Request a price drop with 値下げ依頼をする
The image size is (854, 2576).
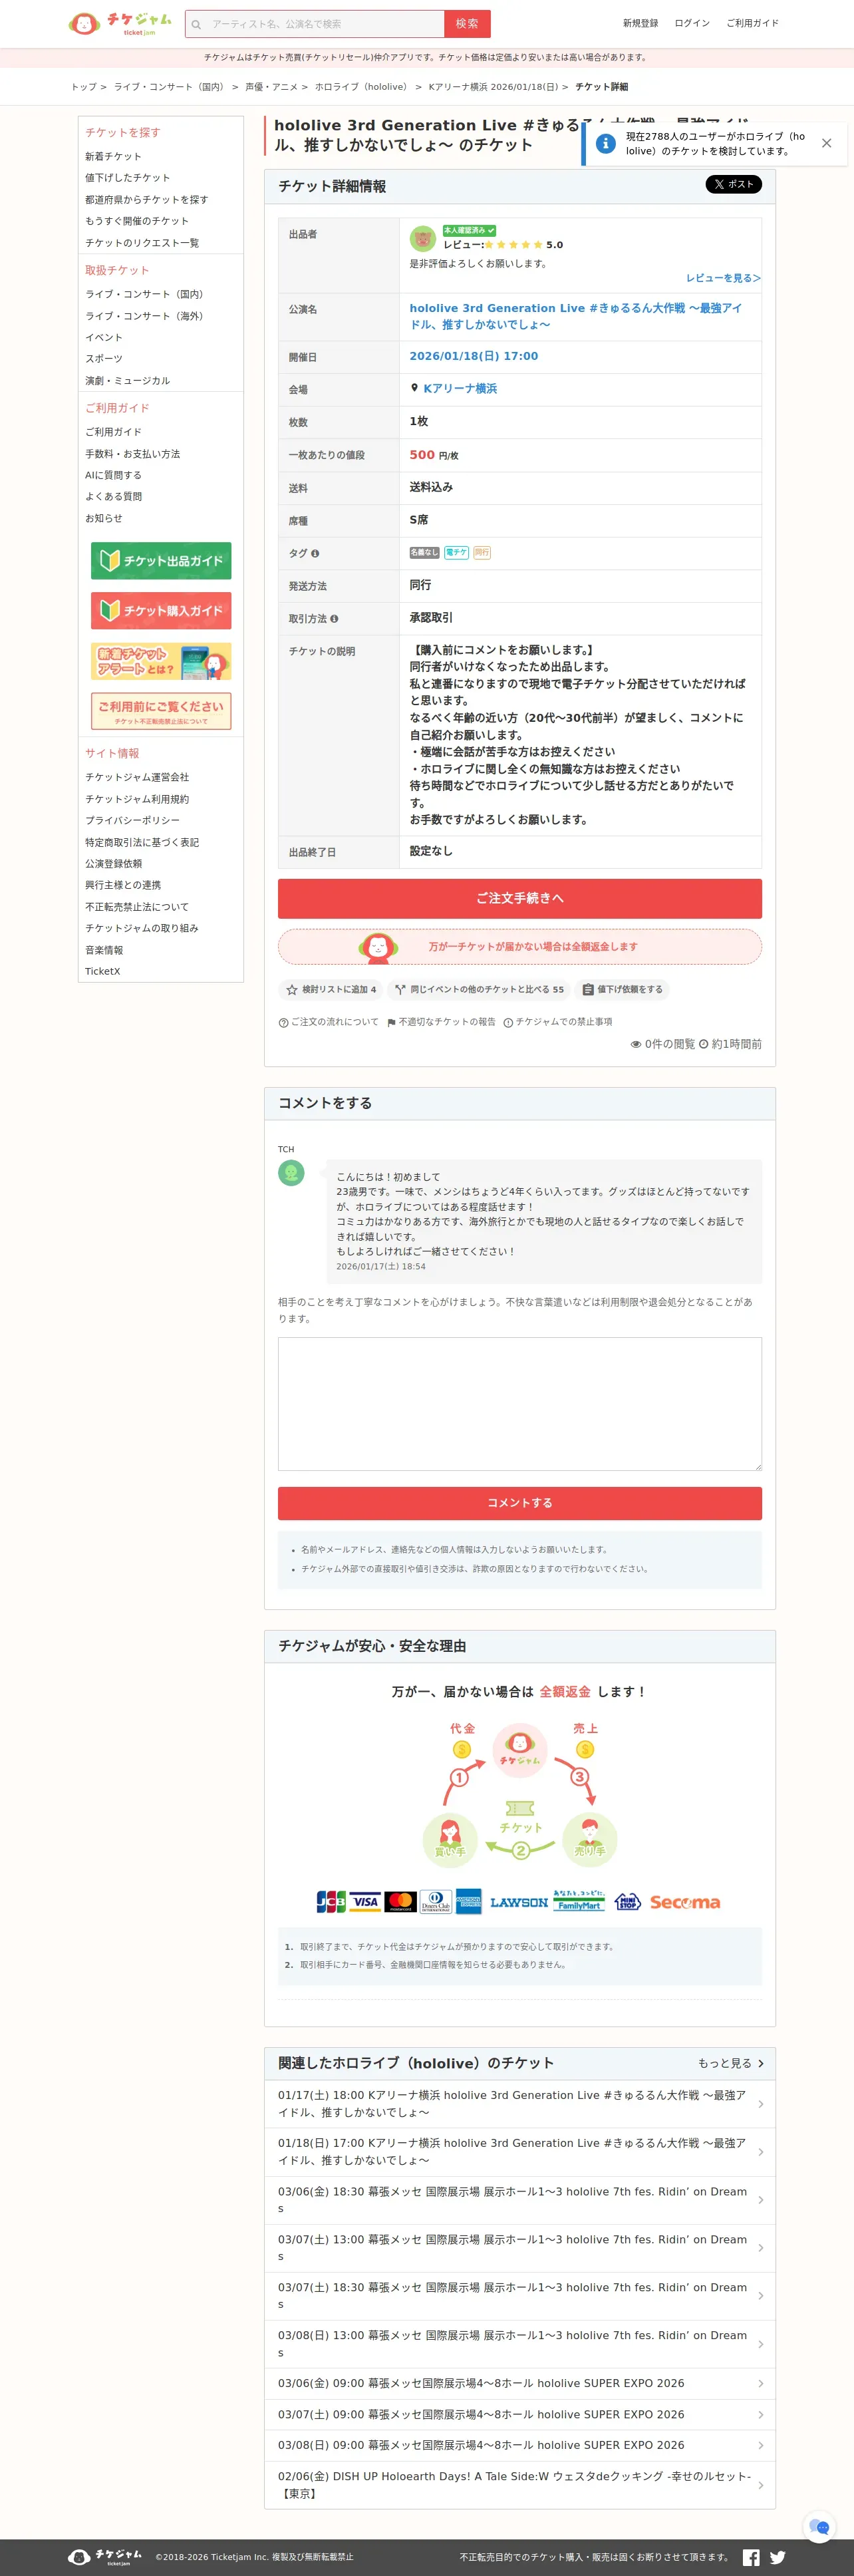pyautogui.click(x=622, y=990)
